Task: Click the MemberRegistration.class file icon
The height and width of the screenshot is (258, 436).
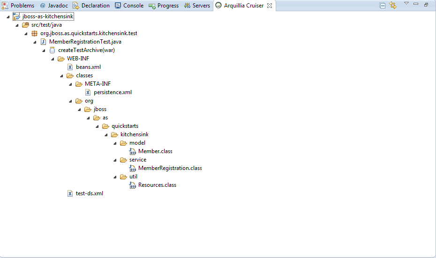Action: pos(133,168)
